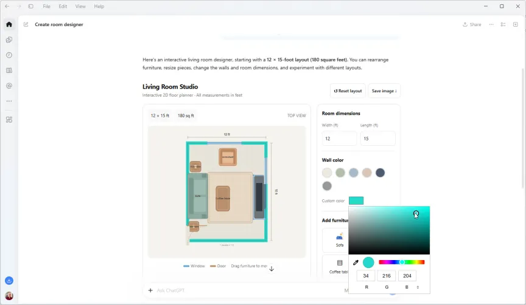This screenshot has width=526, height=305.
Task: Click the edit pencil icon beside chat title
Action: [26, 24]
